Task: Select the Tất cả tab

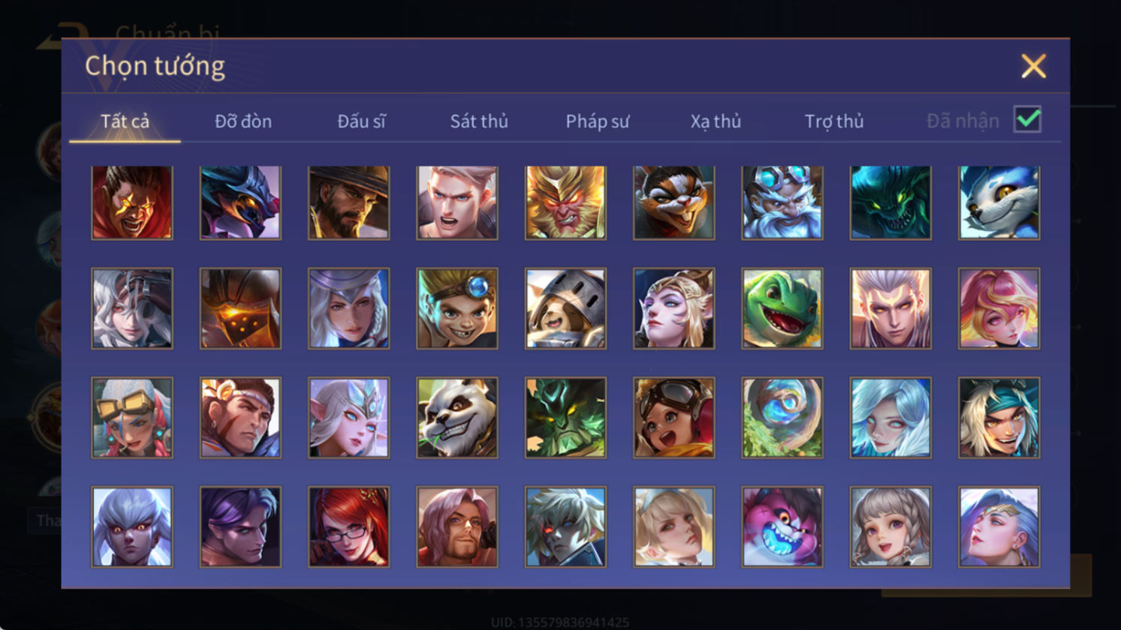Action: 125,121
